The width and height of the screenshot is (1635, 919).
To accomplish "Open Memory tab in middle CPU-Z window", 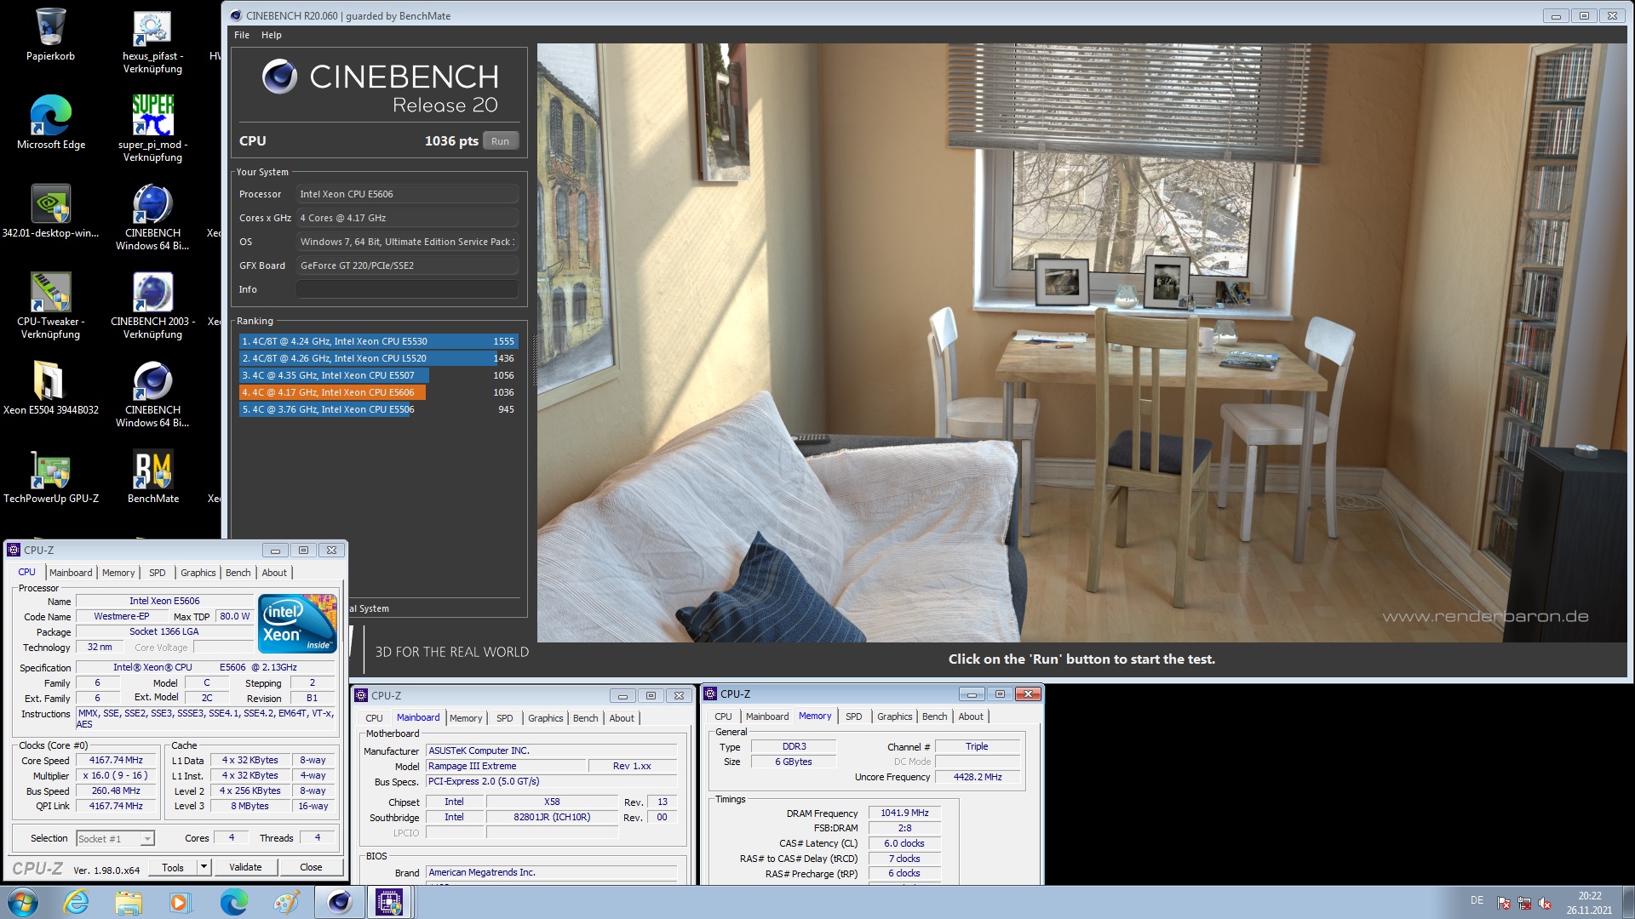I will pos(466,718).
